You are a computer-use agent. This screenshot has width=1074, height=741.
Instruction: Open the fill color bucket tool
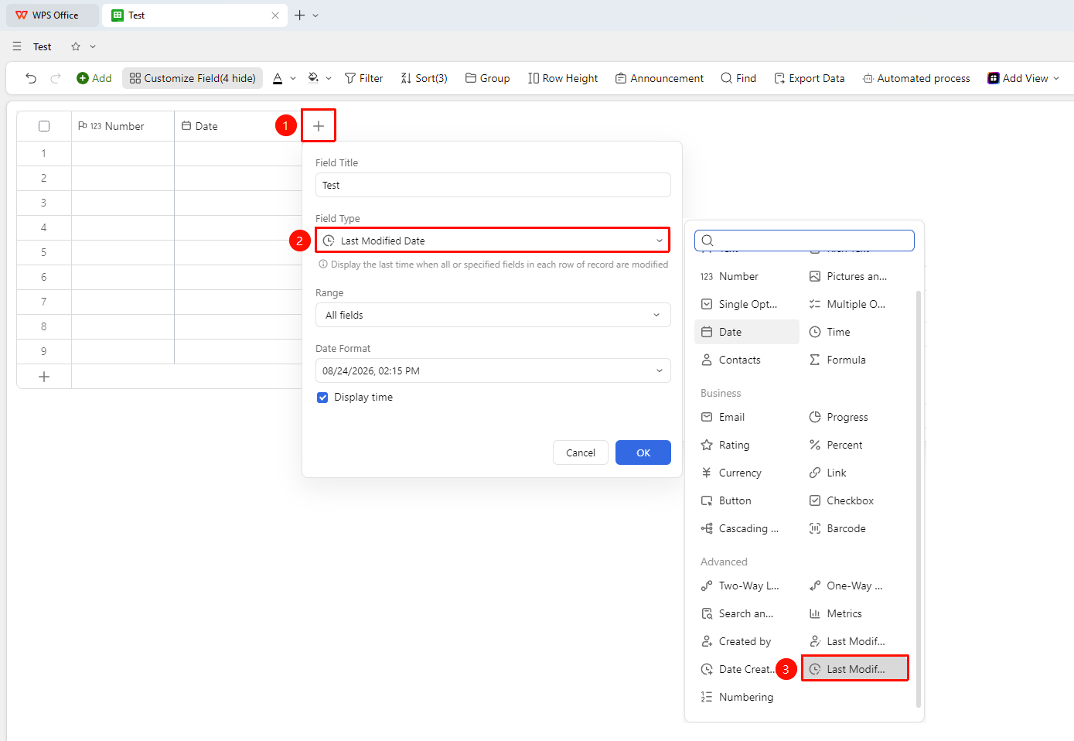[313, 78]
